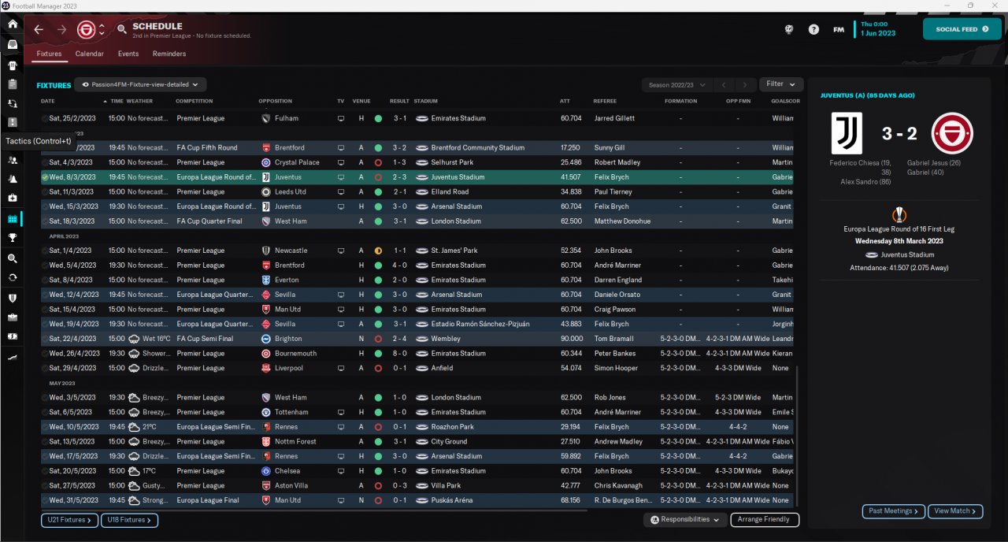Open U18 Fixtures
The width and height of the screenshot is (1008, 542).
pyautogui.click(x=129, y=520)
